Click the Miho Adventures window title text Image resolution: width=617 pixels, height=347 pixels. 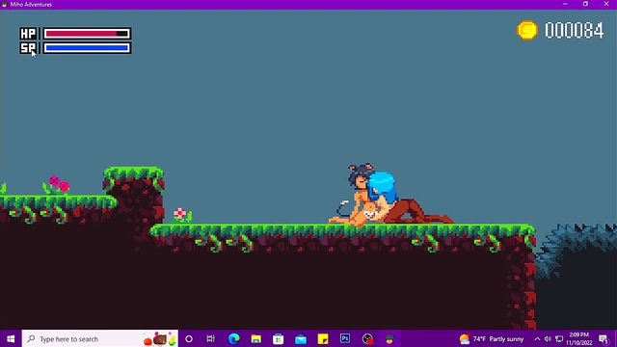pos(31,4)
